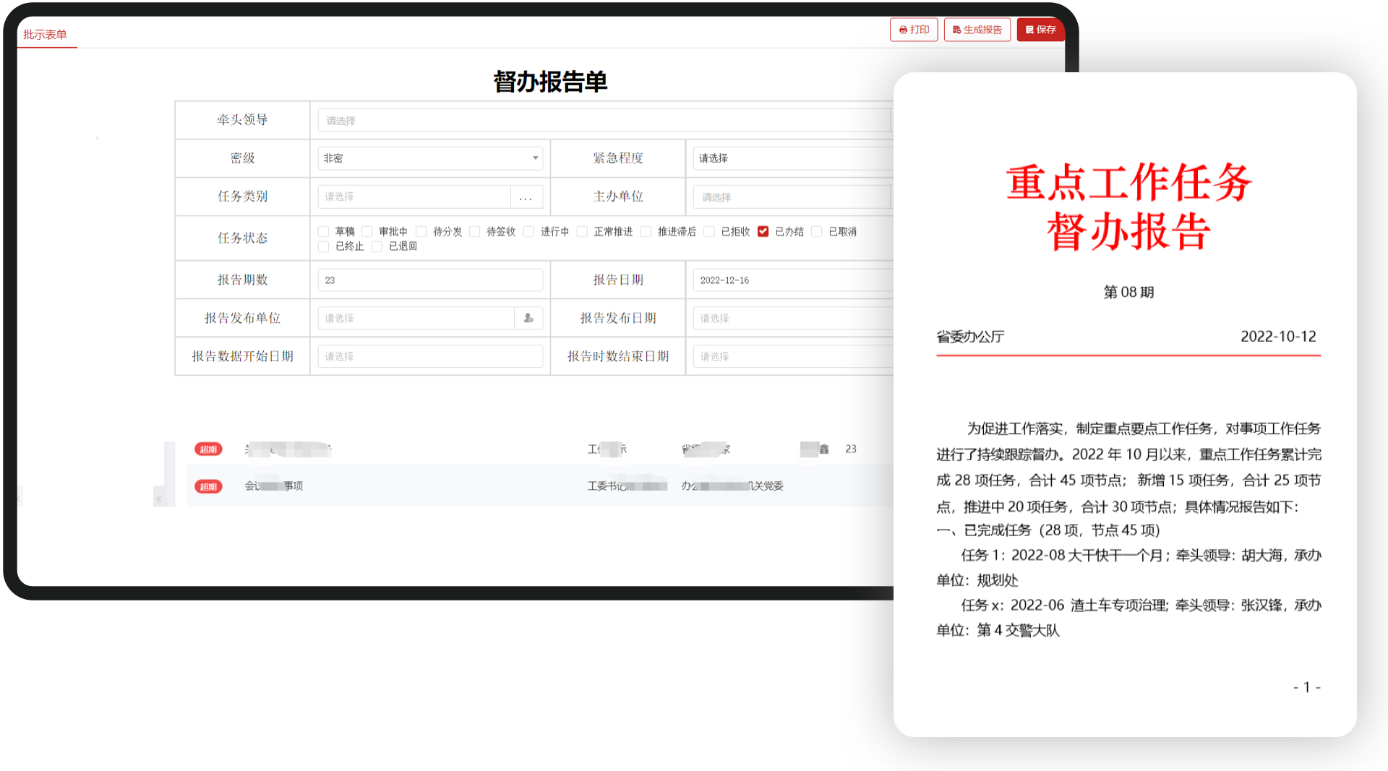
Task: Click the 报告期数 field containing 23
Action: point(430,280)
